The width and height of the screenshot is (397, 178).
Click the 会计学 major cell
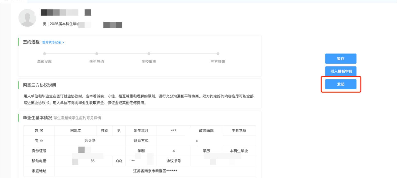[x=90, y=141]
